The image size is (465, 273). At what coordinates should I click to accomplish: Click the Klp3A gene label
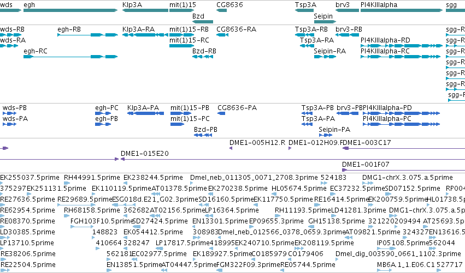pyautogui.click(x=132, y=5)
